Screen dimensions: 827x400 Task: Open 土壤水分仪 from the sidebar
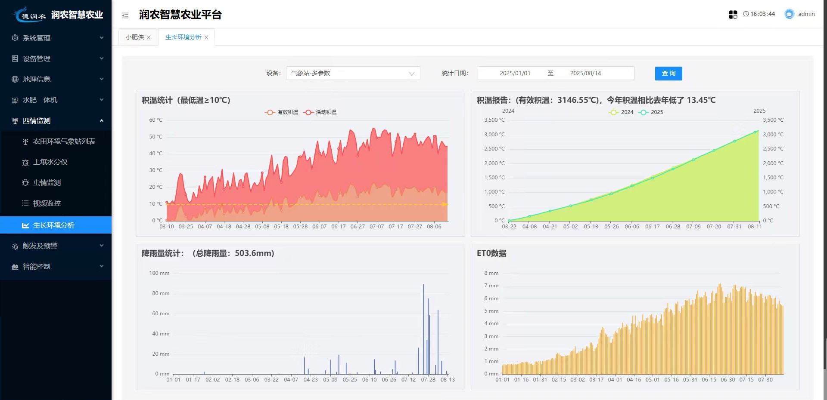click(50, 162)
